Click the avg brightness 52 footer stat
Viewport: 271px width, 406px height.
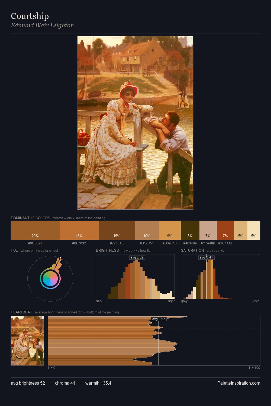[28, 383]
